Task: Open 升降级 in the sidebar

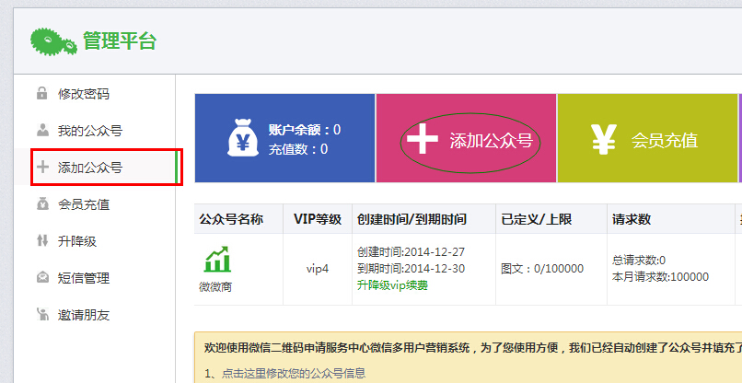Action: [x=77, y=241]
